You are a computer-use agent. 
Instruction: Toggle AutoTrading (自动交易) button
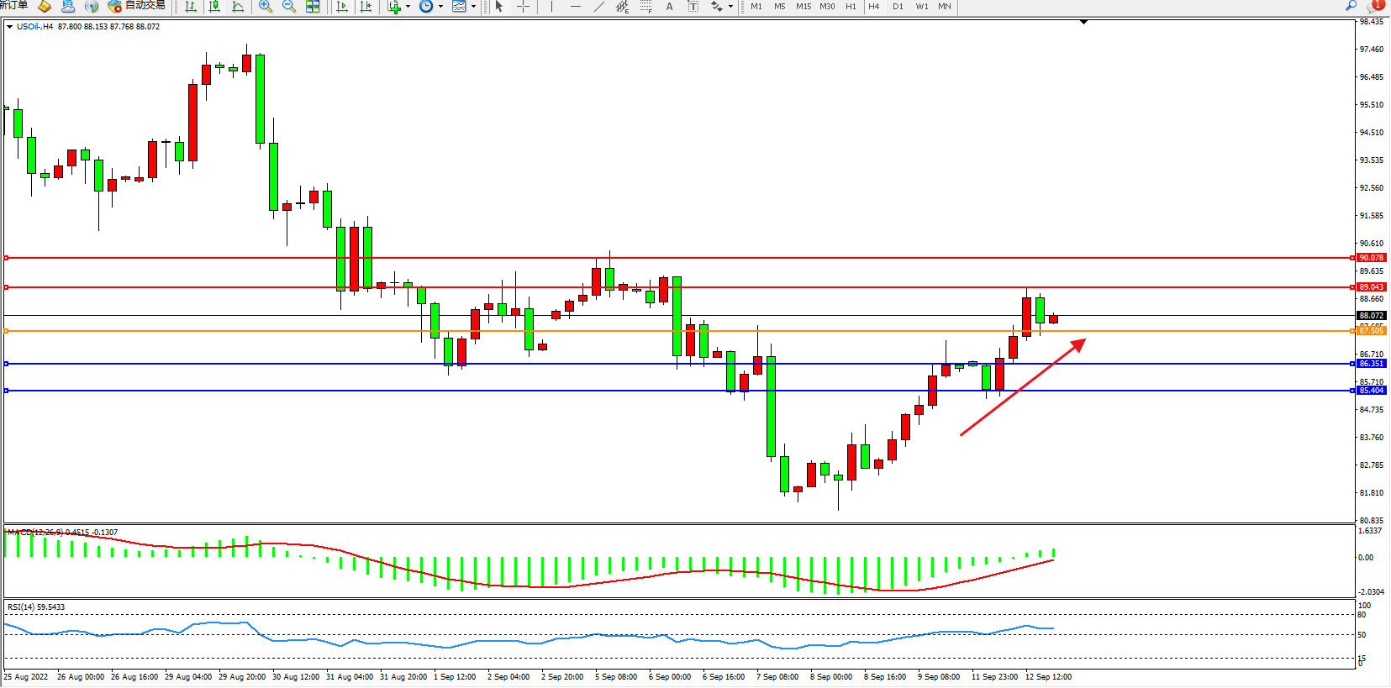[137, 6]
